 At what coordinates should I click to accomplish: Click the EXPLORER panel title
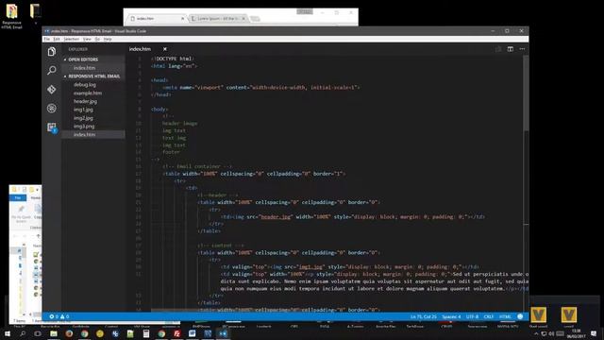click(x=77, y=49)
